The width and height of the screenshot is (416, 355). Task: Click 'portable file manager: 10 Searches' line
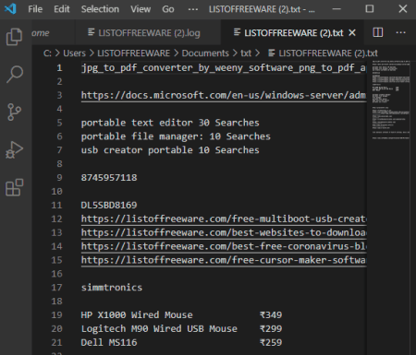pos(176,136)
